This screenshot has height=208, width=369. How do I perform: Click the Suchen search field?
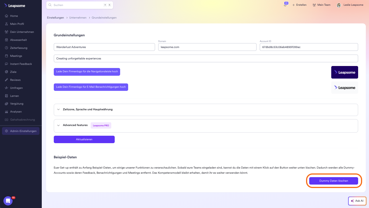77,5
